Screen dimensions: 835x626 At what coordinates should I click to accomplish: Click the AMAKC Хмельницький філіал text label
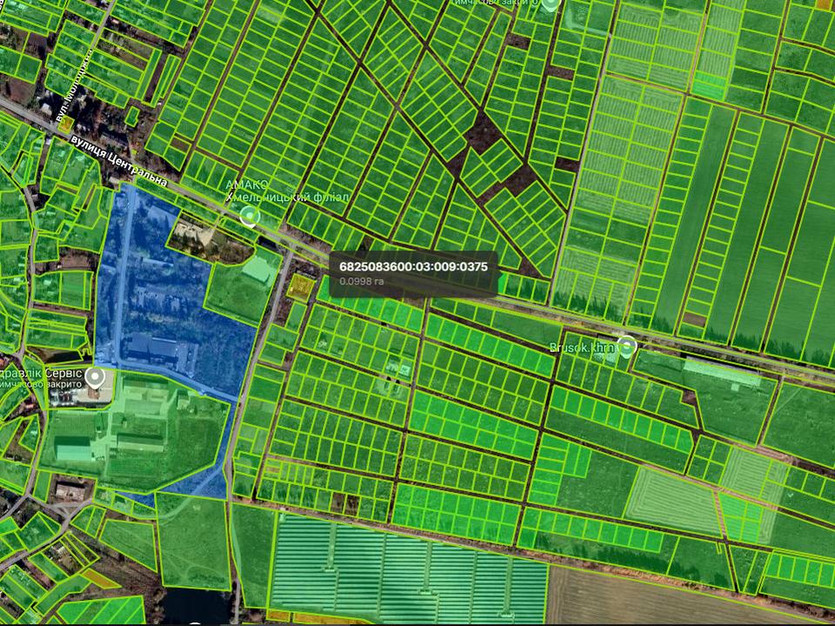[x=287, y=191]
